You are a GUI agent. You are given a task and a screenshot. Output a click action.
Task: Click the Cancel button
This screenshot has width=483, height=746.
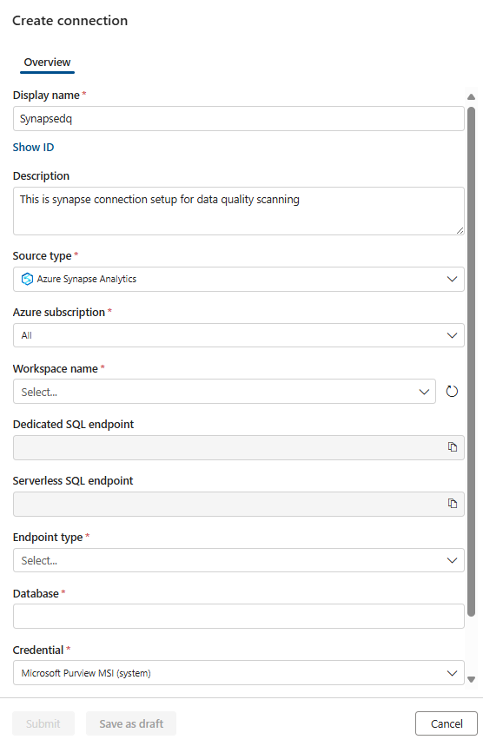pyautogui.click(x=447, y=723)
